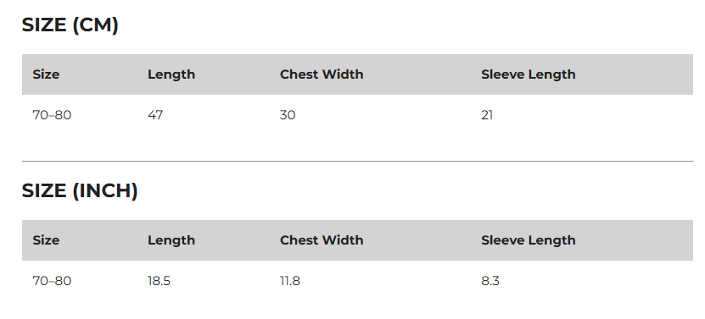Click the horizontal divider between the tables
Viewport: 705px width, 319px height.
tap(357, 161)
